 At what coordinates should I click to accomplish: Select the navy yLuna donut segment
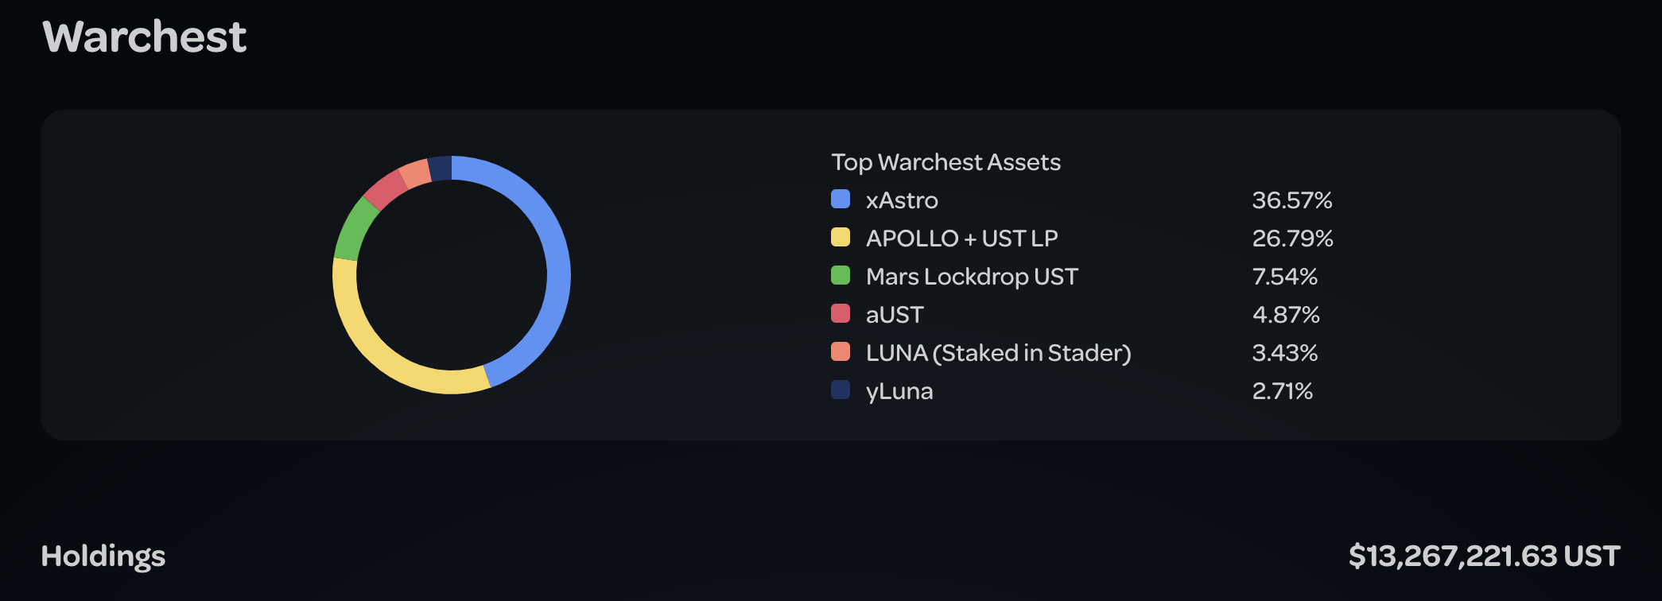441,169
